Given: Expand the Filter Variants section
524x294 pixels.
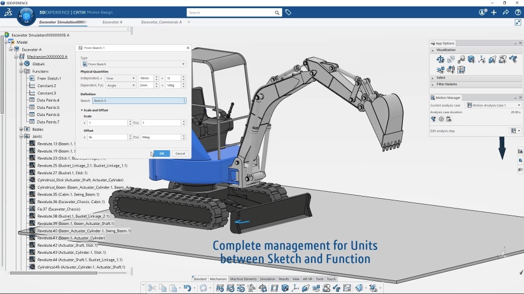Looking at the screenshot, I should click(x=433, y=84).
